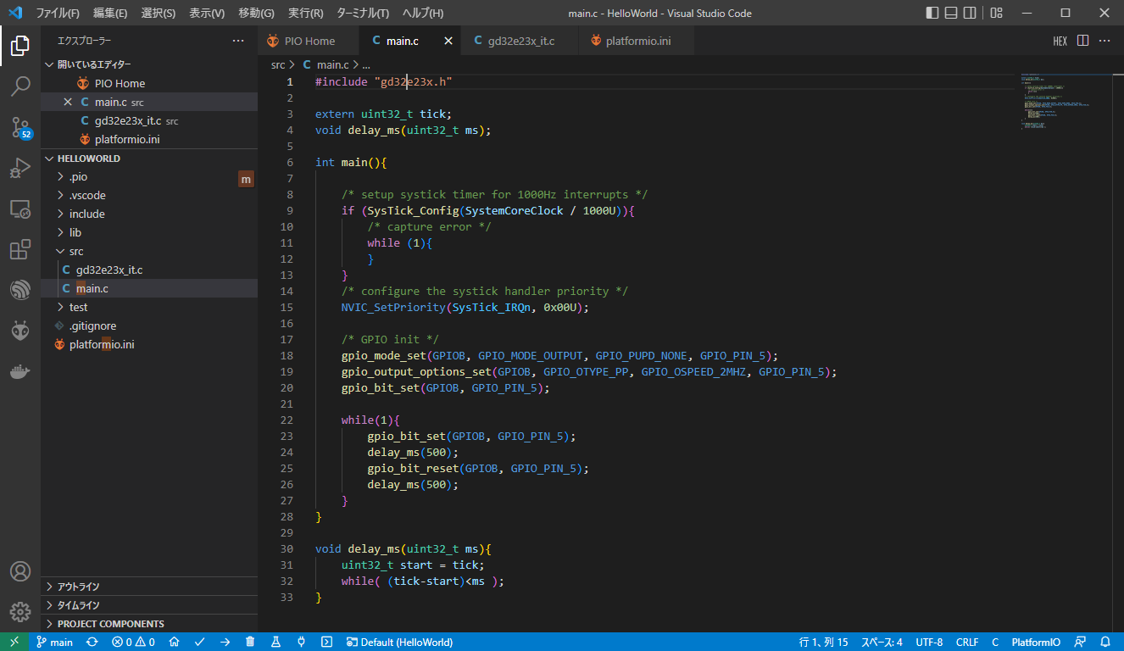Open the Docker view
1124x651 pixels.
click(20, 371)
